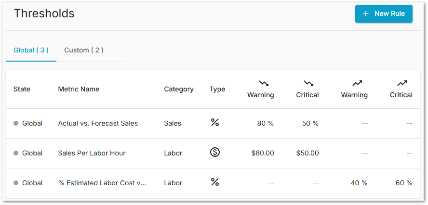Click the upward-trend Warning icon
Image resolution: width=428 pixels, height=205 pixels.
(357, 83)
